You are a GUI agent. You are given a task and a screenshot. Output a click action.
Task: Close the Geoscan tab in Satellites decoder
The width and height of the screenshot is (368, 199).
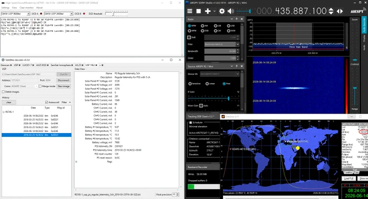(x=11, y=65)
